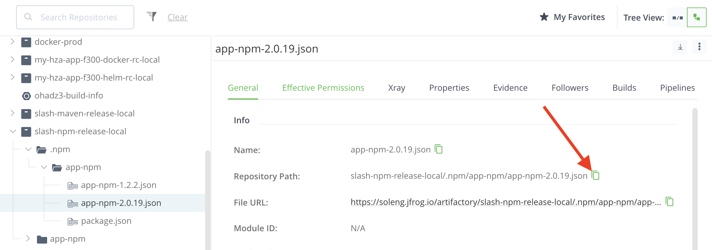Expand the docker-prod repository
This screenshot has width=712, height=250.
click(12, 41)
